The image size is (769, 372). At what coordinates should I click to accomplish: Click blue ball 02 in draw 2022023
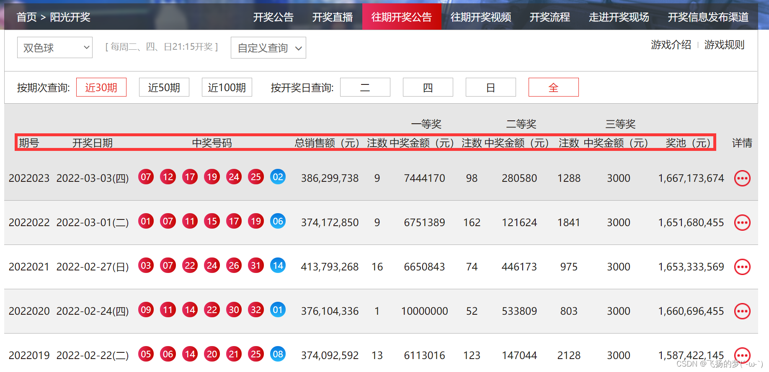[278, 177]
